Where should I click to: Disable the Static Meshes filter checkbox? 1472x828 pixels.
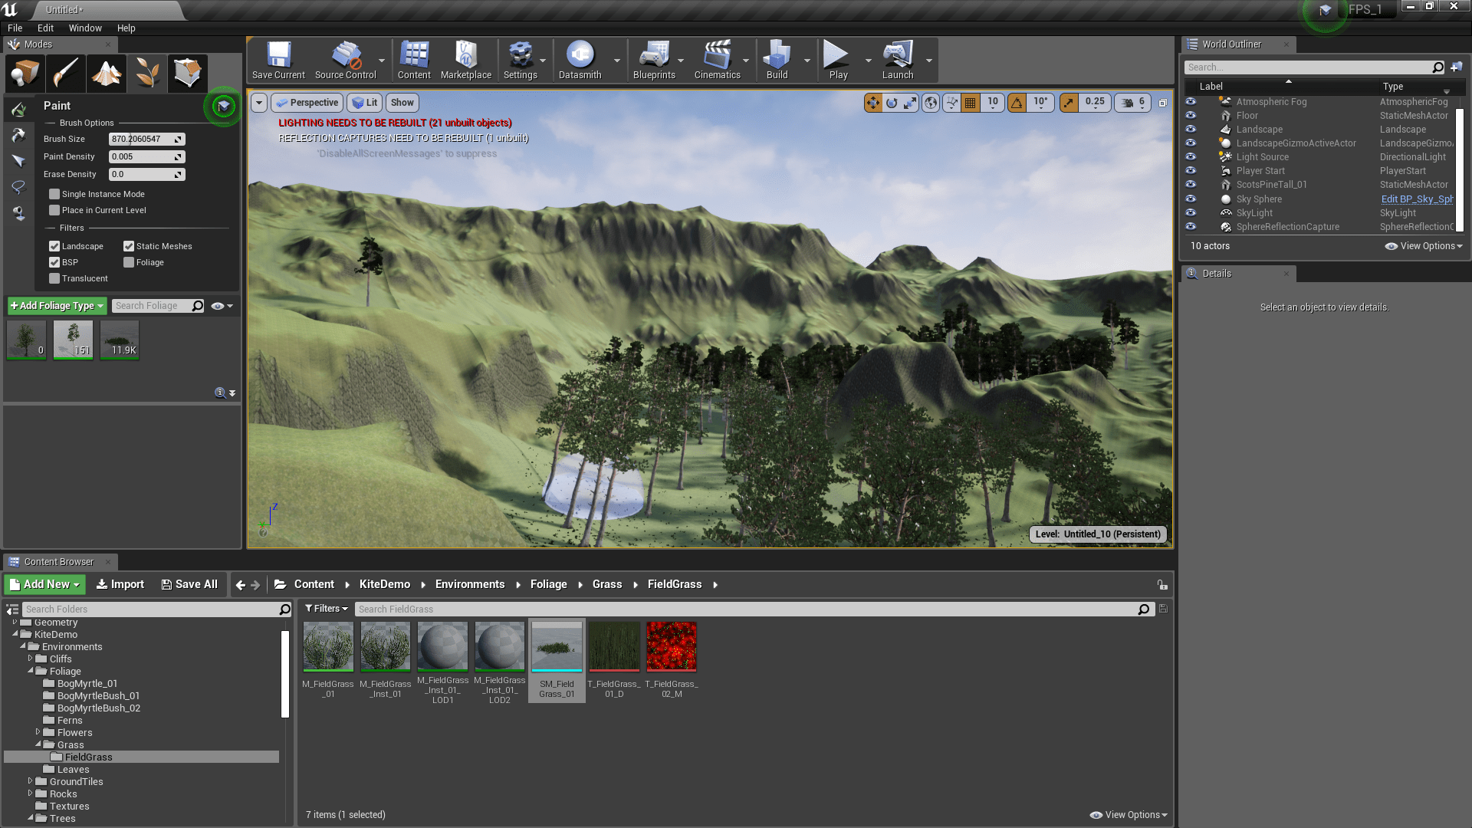129,245
